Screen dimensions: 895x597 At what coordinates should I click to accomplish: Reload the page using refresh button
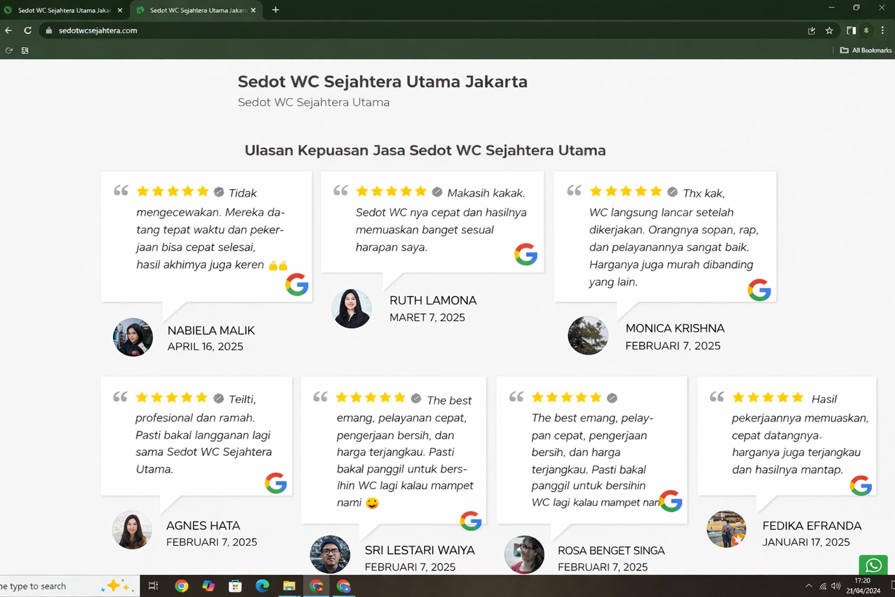tap(28, 31)
